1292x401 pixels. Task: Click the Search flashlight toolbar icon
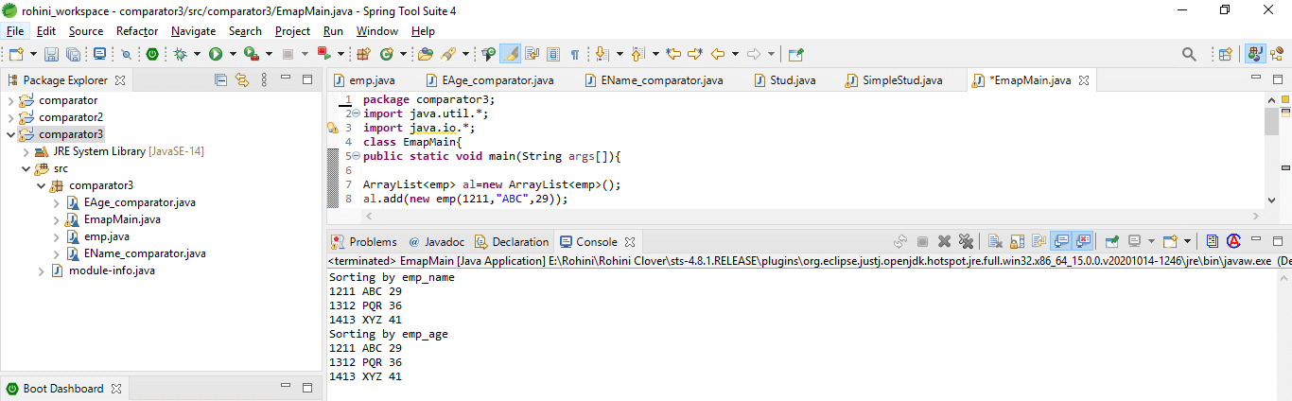[449, 55]
